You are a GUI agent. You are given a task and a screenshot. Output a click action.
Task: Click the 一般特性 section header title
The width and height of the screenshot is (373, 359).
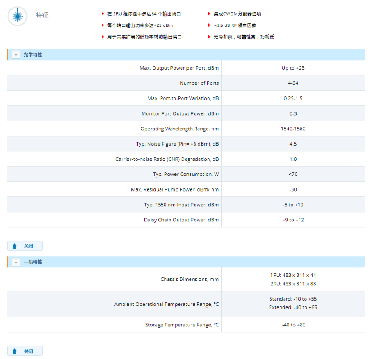pyautogui.click(x=33, y=262)
